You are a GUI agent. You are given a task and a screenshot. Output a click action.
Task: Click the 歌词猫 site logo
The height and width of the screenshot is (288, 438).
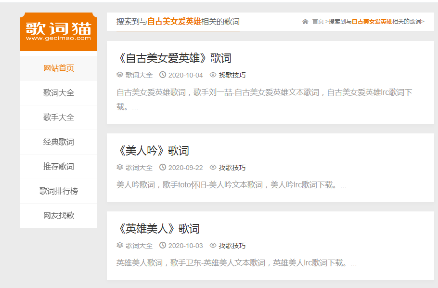[x=59, y=32]
